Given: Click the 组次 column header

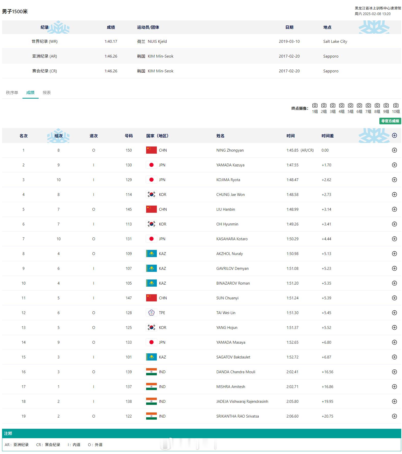Looking at the screenshot, I should 59,136.
